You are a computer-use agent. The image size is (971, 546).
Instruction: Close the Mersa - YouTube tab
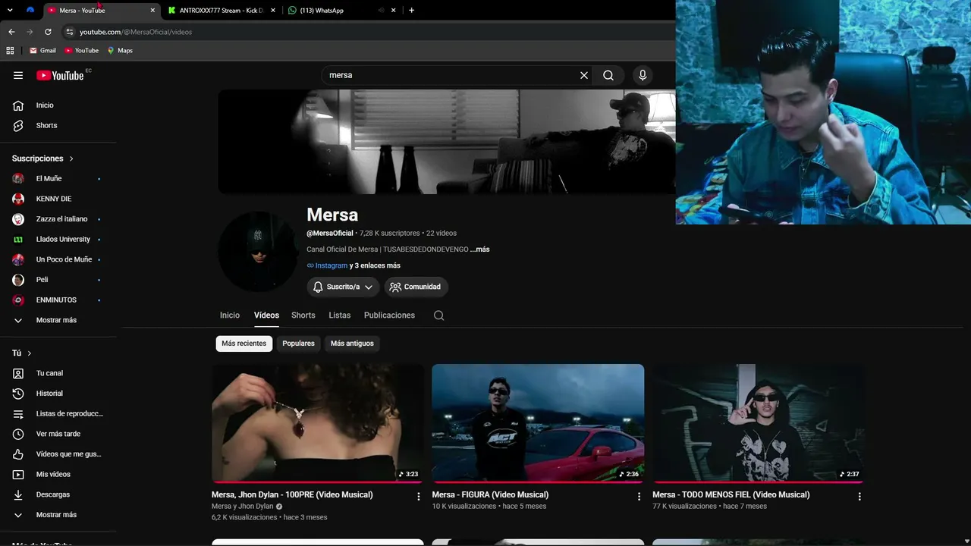pyautogui.click(x=152, y=11)
